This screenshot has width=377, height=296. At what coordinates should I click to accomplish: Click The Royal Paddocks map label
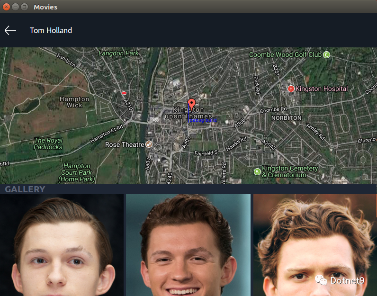(48, 144)
